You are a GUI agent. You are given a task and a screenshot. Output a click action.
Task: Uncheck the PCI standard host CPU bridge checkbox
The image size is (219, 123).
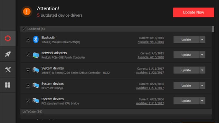pyautogui.click(x=28, y=101)
